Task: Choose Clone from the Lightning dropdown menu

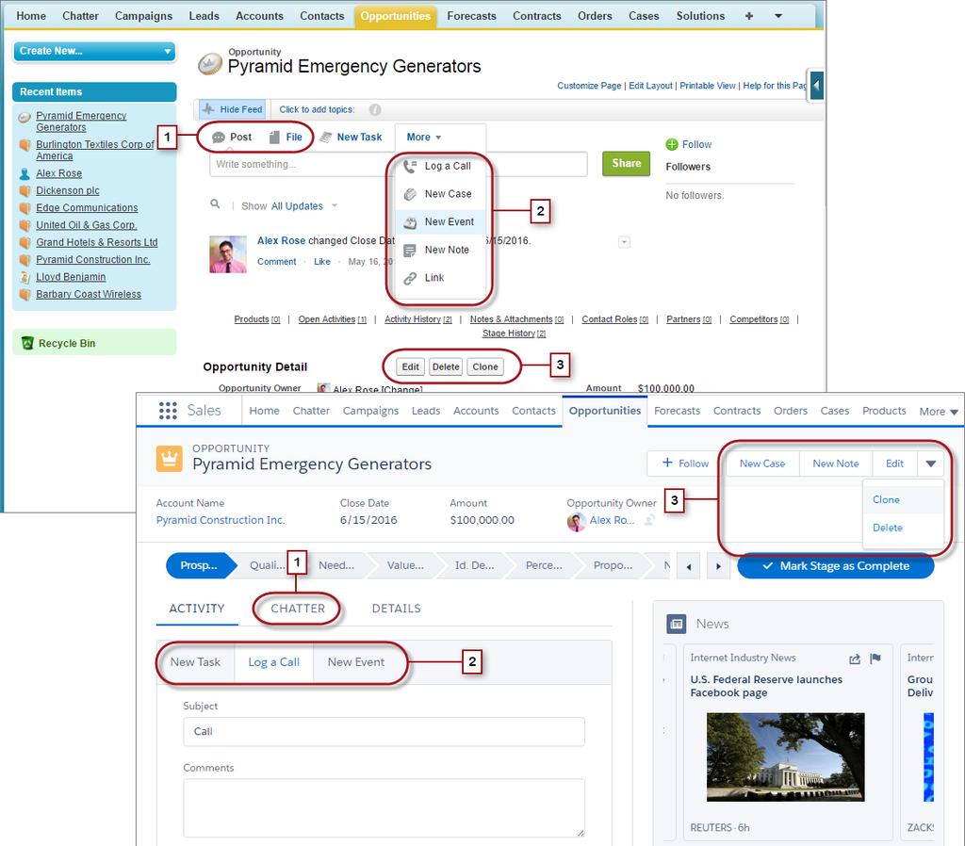Action: click(886, 499)
